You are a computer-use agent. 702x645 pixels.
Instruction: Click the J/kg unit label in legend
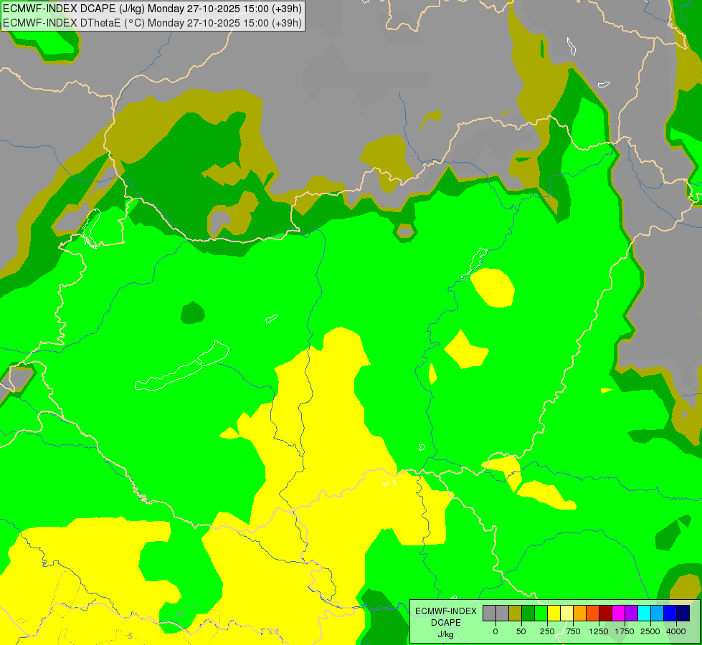click(x=446, y=634)
